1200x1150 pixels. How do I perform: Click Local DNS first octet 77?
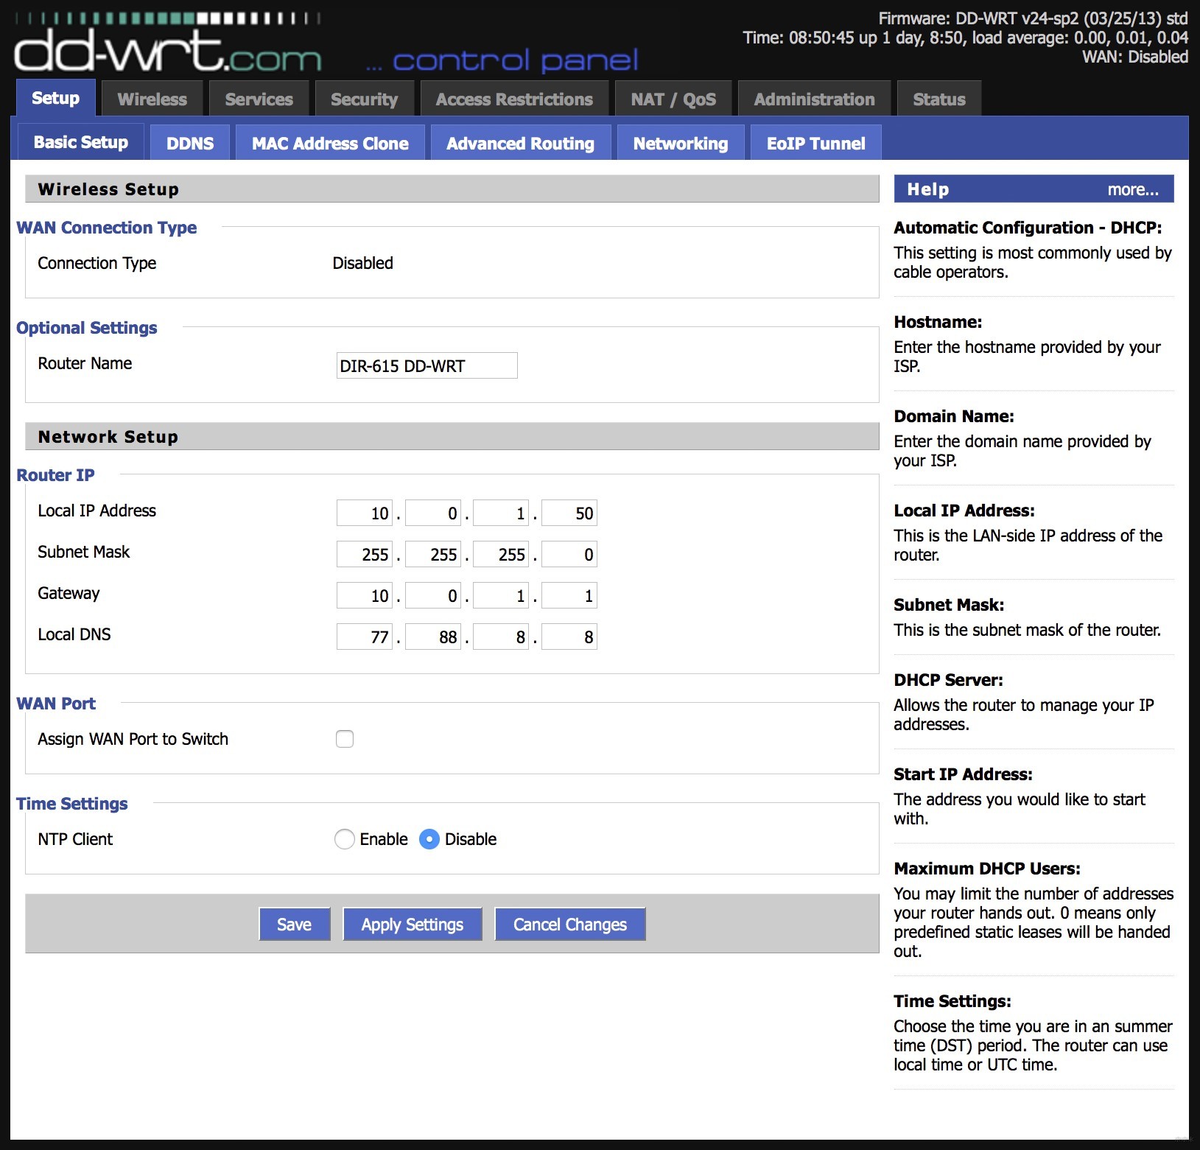coord(365,637)
